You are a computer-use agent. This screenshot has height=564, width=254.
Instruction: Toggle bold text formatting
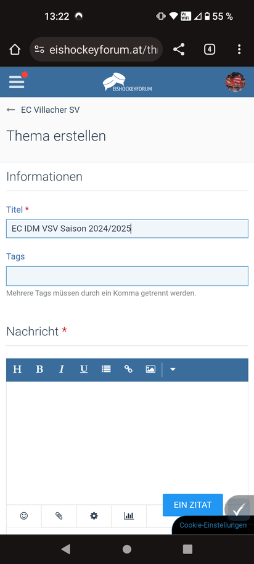coord(39,369)
